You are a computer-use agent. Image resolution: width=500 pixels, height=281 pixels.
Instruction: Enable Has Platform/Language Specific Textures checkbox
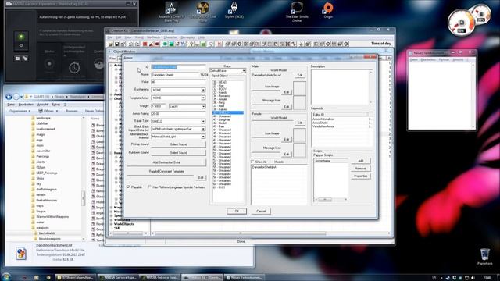point(149,187)
